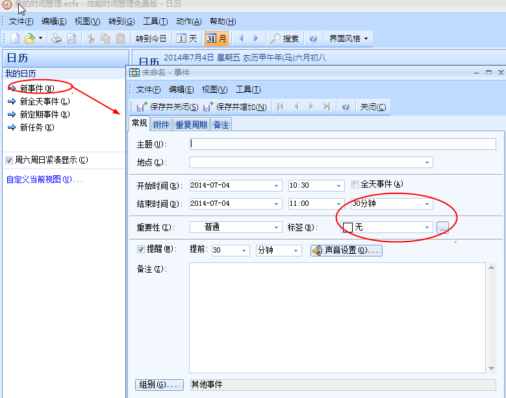Image resolution: width=506 pixels, height=398 pixels.
Task: Open 自定义当前视图 link
Action: (x=44, y=179)
